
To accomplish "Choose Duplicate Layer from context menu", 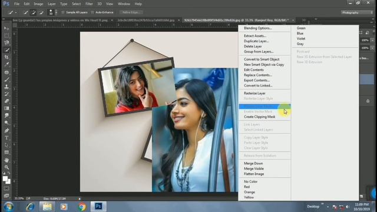I will point(256,41).
